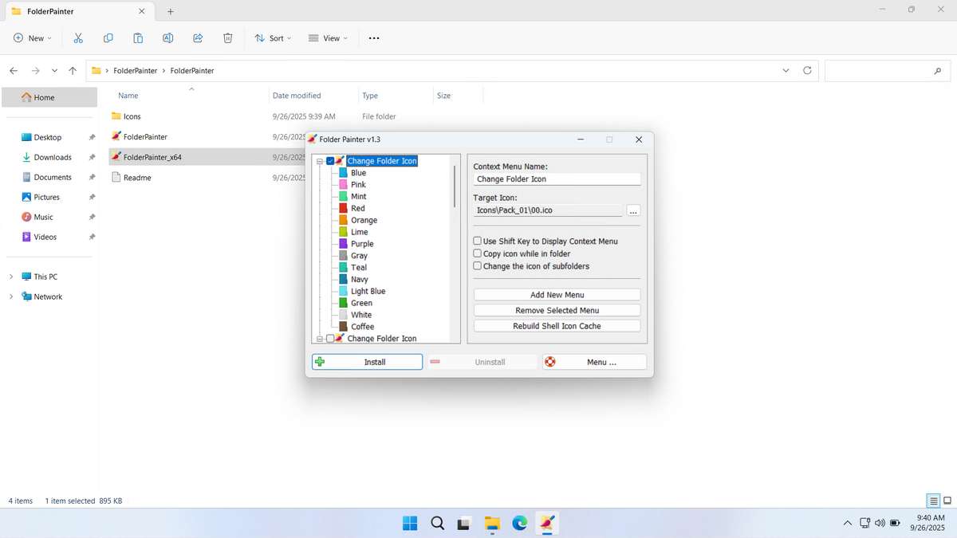The image size is (957, 538).
Task: Open Folder Painter from the taskbar
Action: tap(546, 523)
